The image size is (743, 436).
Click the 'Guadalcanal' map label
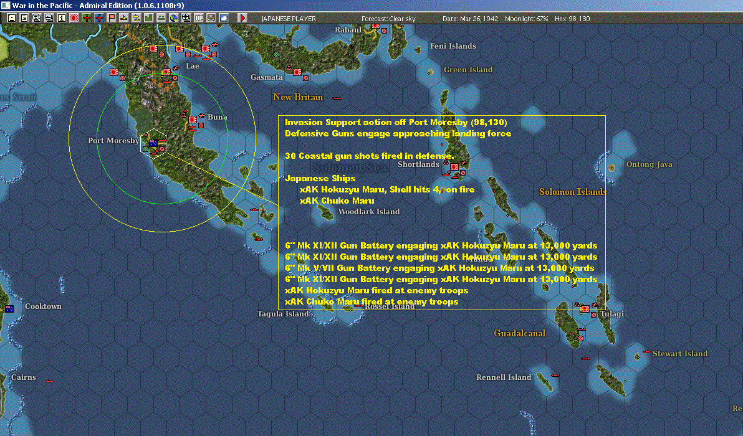coord(520,333)
